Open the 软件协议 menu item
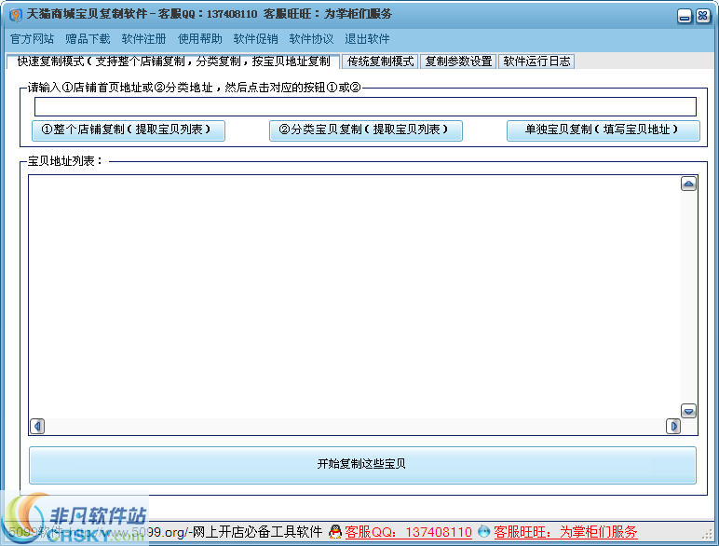The width and height of the screenshot is (719, 546). pyautogui.click(x=311, y=39)
